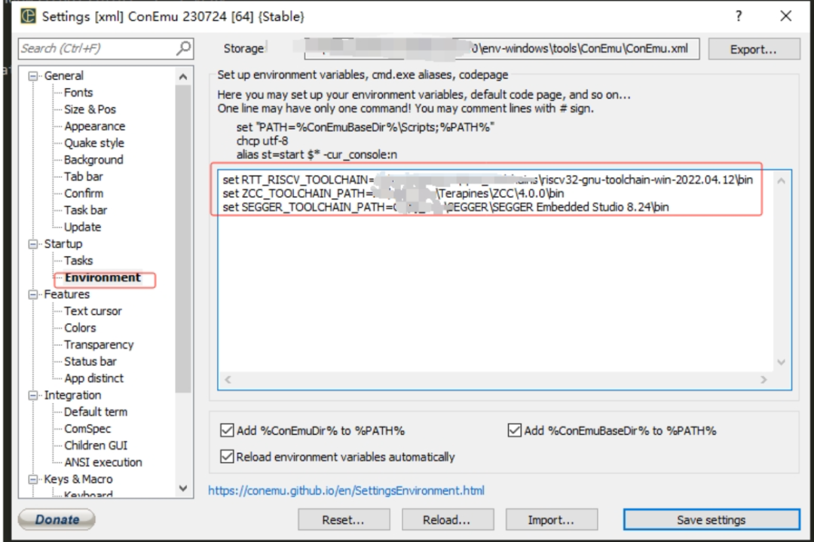Open the Fonts settings page
The image size is (814, 542).
coord(78,93)
